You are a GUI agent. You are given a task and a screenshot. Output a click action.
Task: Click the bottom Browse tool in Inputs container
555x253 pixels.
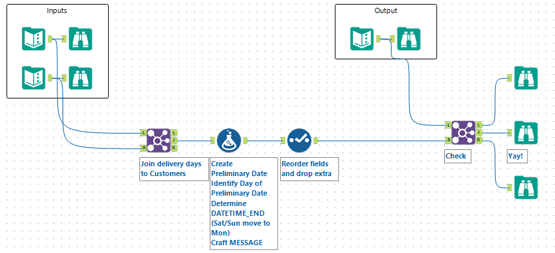(80, 78)
